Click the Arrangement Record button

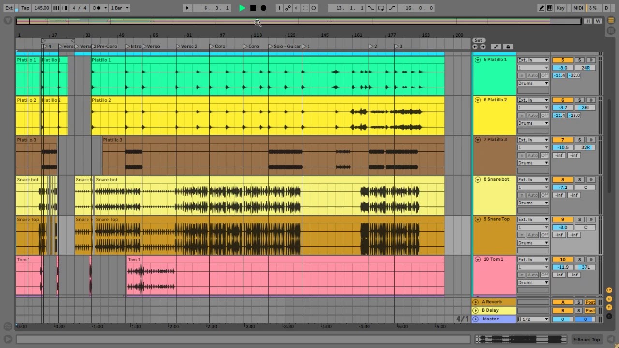264,8
